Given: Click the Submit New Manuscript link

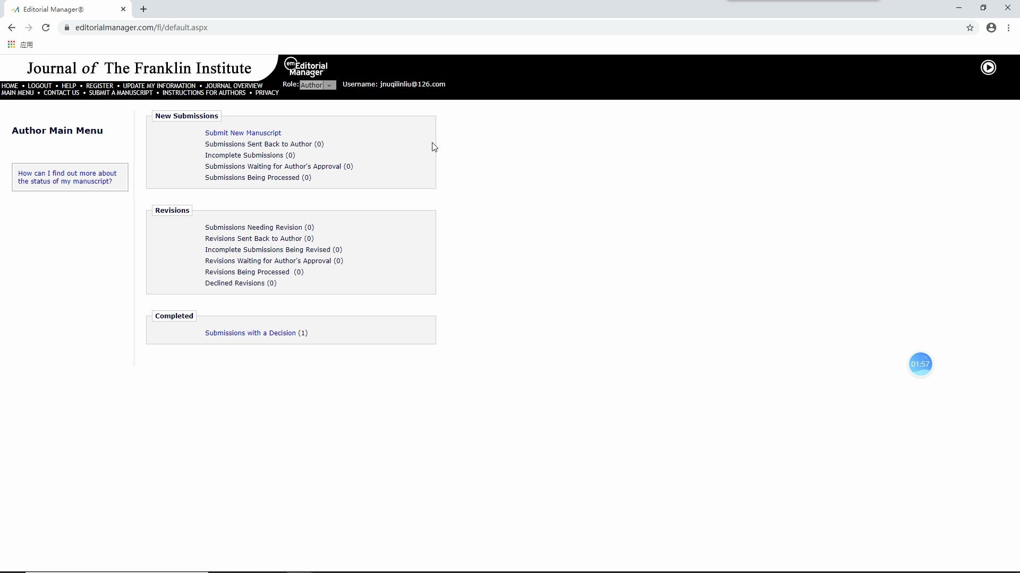Looking at the screenshot, I should click(x=243, y=133).
